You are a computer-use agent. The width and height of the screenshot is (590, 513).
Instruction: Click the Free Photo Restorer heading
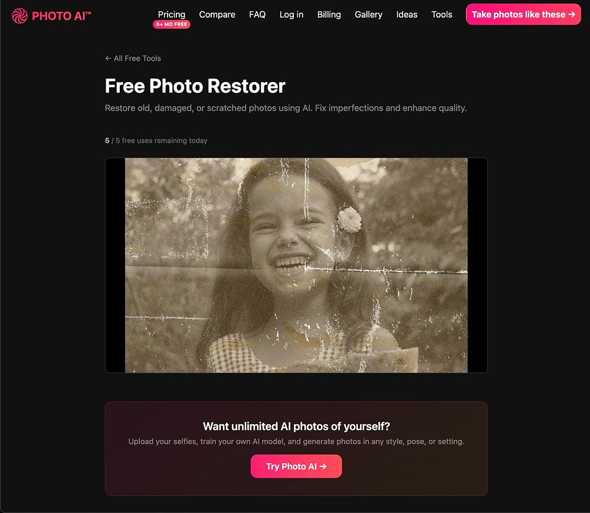tap(195, 85)
